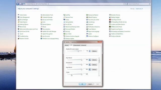Image resolution: width=161 pixels, height=90 pixels.
Task: Open the Sync Center green icon
Action: click(64, 34)
